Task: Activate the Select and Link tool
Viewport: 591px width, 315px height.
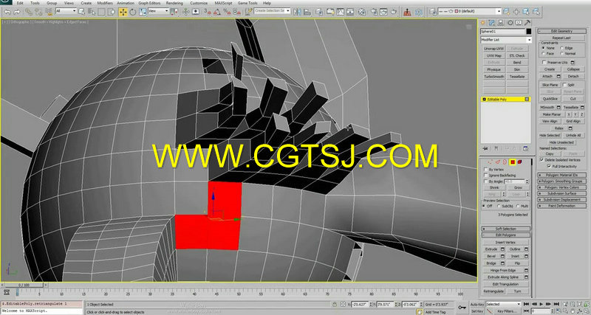Action: click(x=29, y=12)
